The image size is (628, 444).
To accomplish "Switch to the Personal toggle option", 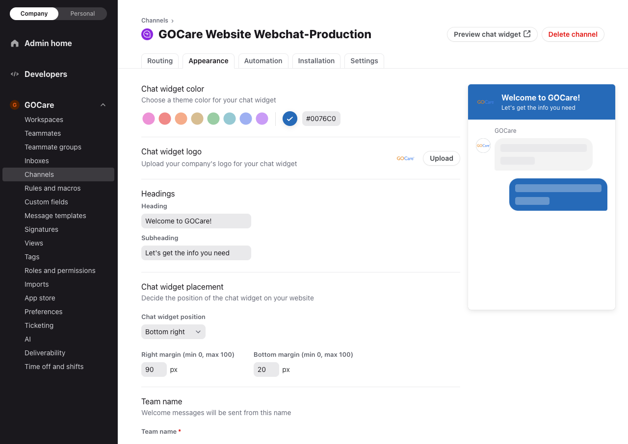I will coord(82,14).
